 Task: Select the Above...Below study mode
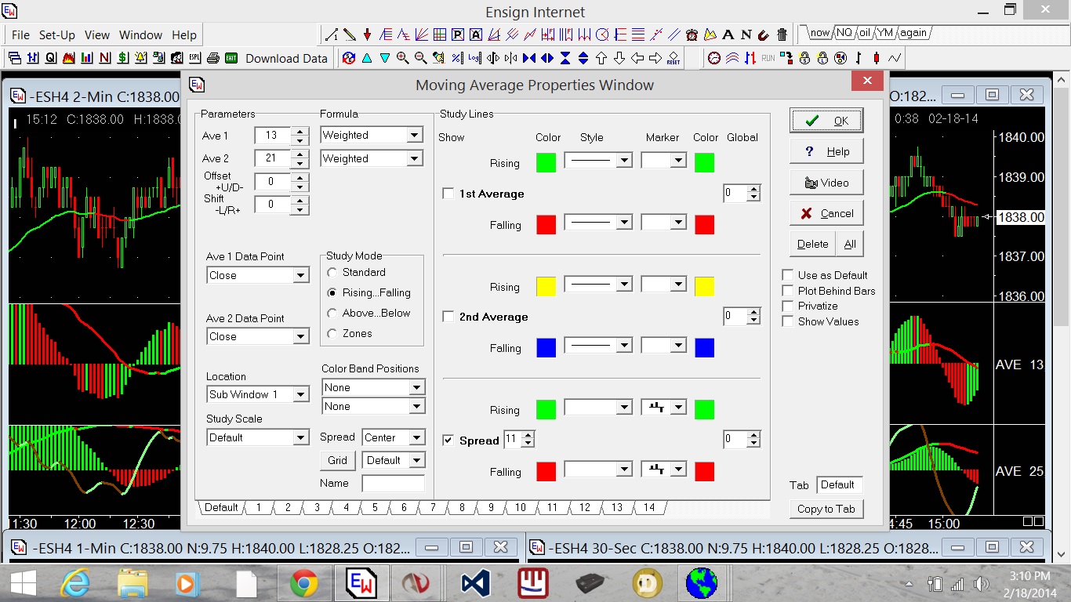pos(332,313)
